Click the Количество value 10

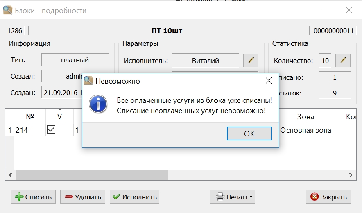pos(325,61)
